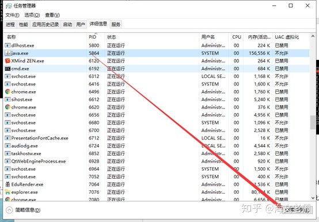The width and height of the screenshot is (319, 222).
Task: Click 不允许 in the java.exe row
Action: [x=282, y=53]
